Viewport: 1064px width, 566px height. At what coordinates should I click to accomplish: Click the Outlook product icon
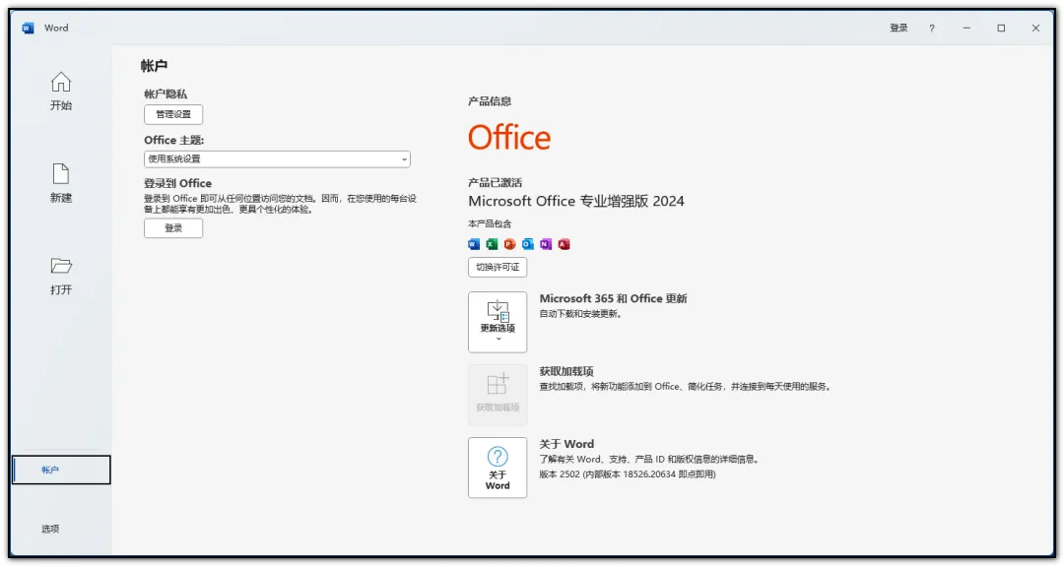pyautogui.click(x=528, y=244)
